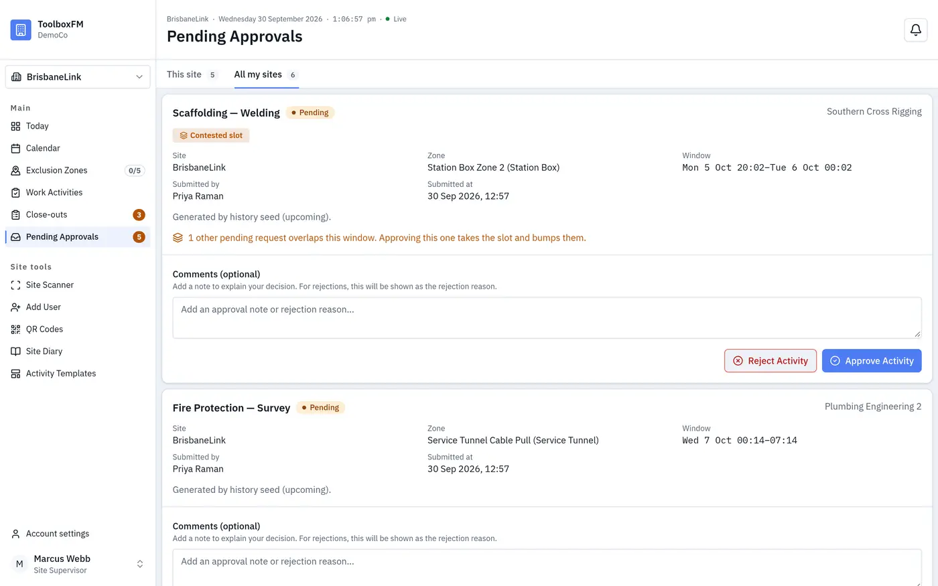Click the Contested slot badge
938x586 pixels.
[211, 135]
